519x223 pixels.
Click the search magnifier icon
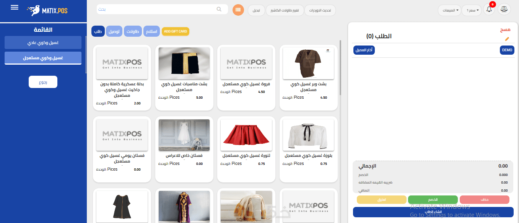click(x=219, y=9)
